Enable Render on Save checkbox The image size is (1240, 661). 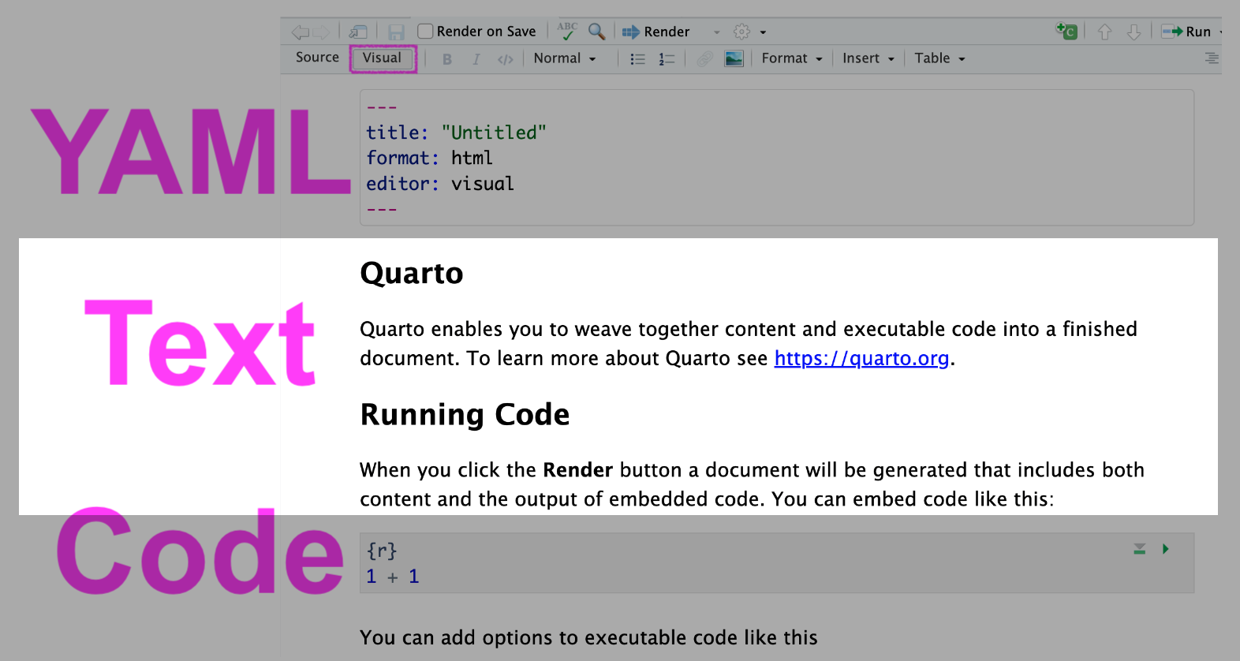[425, 32]
